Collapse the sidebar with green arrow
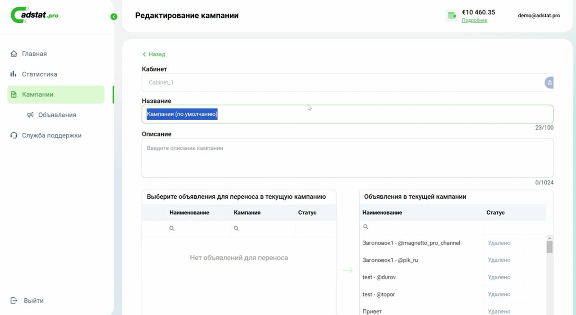 pos(114,17)
